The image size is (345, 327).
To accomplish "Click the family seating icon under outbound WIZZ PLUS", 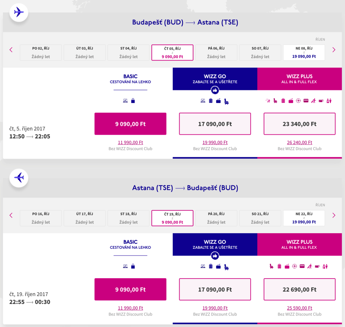I will point(329,101).
